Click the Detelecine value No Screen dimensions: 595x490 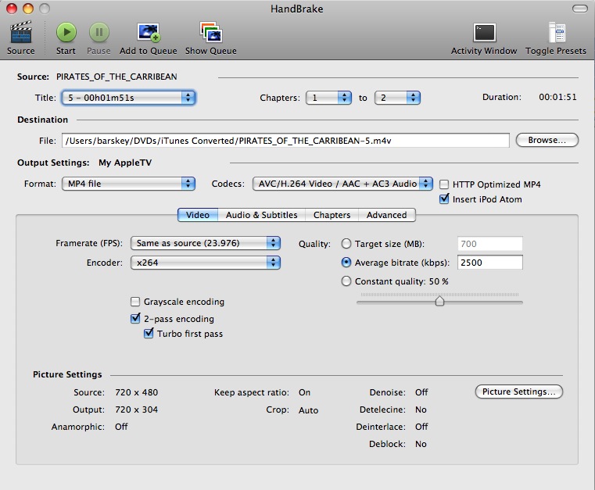click(x=421, y=410)
